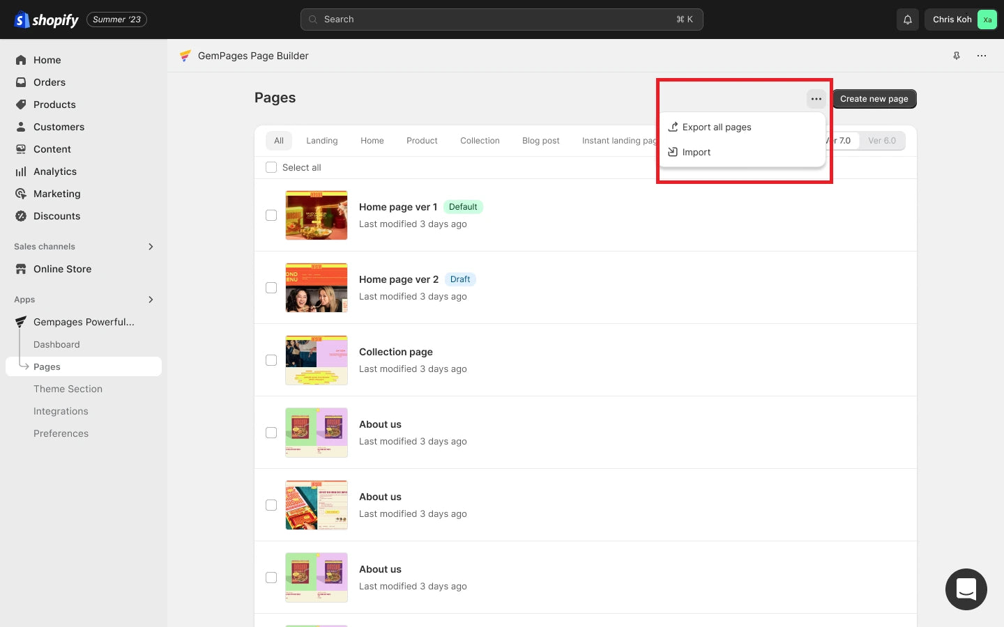
Task: Toggle the Pages more-actions ellipsis button
Action: [x=816, y=99]
